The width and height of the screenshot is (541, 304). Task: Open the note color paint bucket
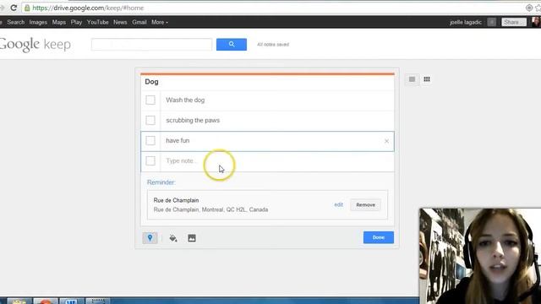(x=173, y=238)
